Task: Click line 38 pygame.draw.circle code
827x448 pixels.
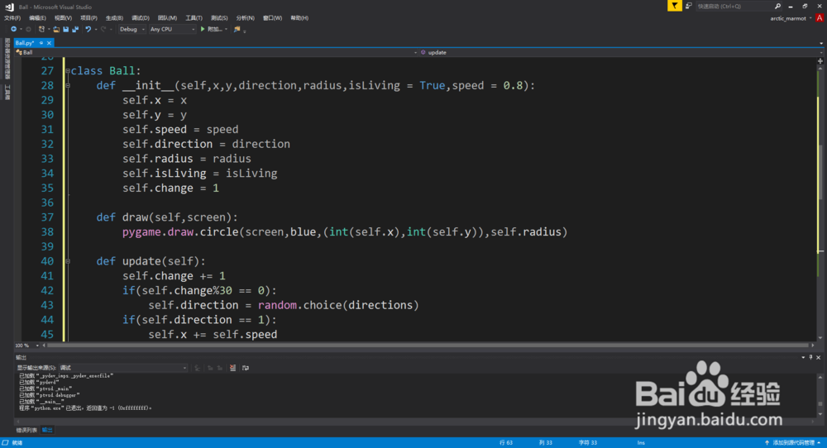Action: pyautogui.click(x=345, y=232)
